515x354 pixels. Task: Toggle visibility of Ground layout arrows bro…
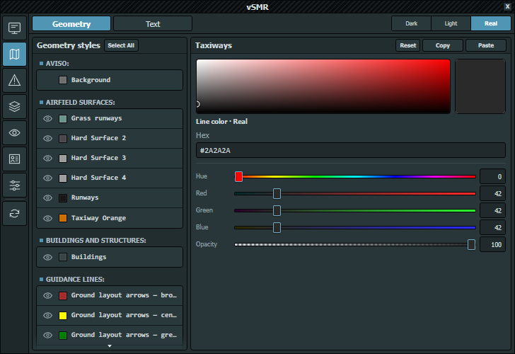pyautogui.click(x=47, y=295)
